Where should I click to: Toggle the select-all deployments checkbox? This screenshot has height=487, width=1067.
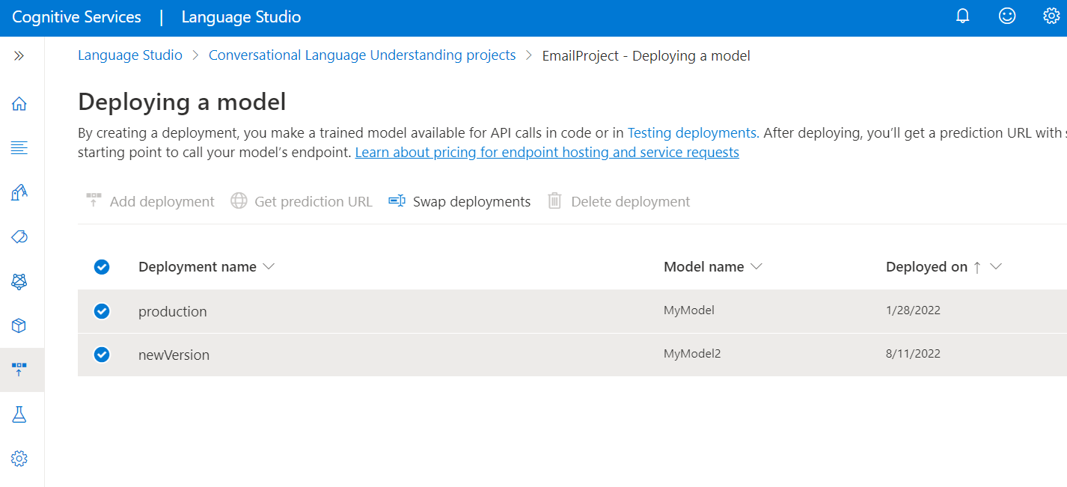(103, 267)
